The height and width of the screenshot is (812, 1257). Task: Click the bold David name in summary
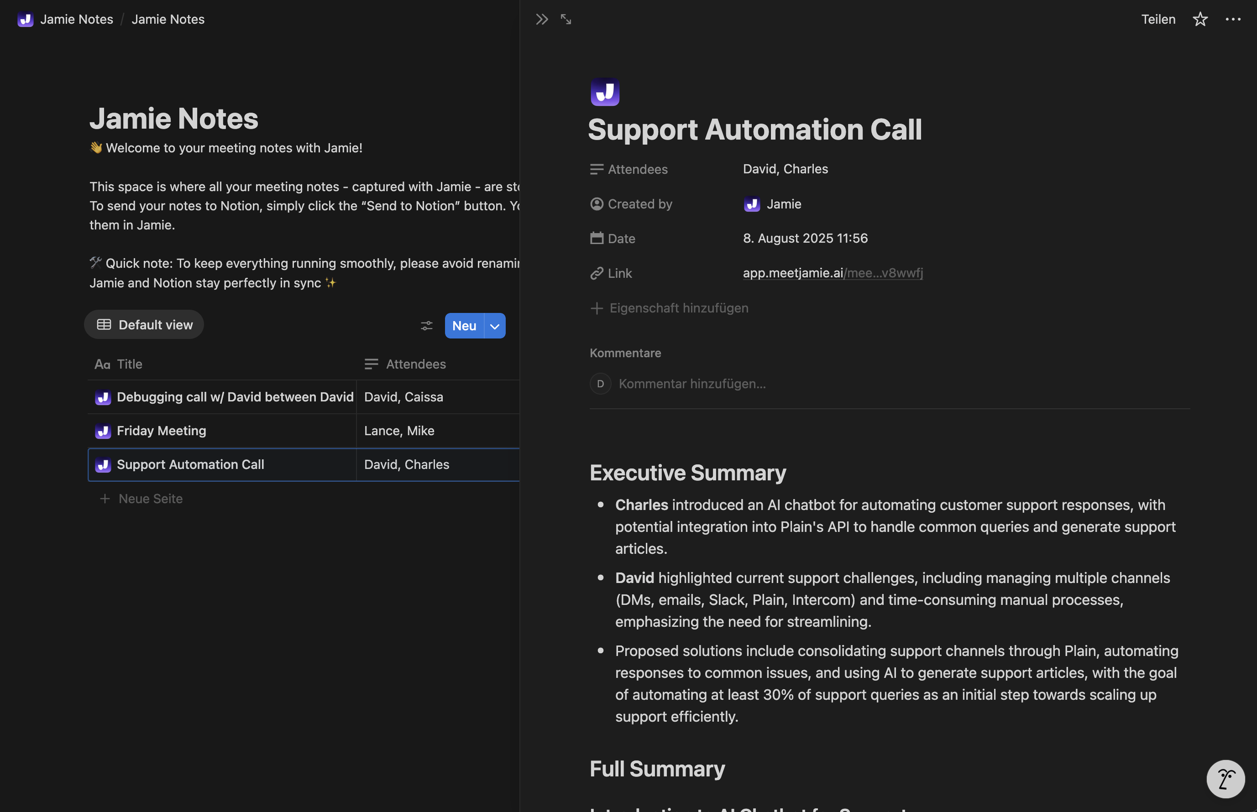[x=634, y=578]
